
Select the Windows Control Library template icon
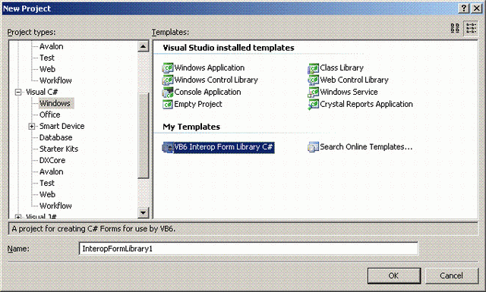pos(168,80)
